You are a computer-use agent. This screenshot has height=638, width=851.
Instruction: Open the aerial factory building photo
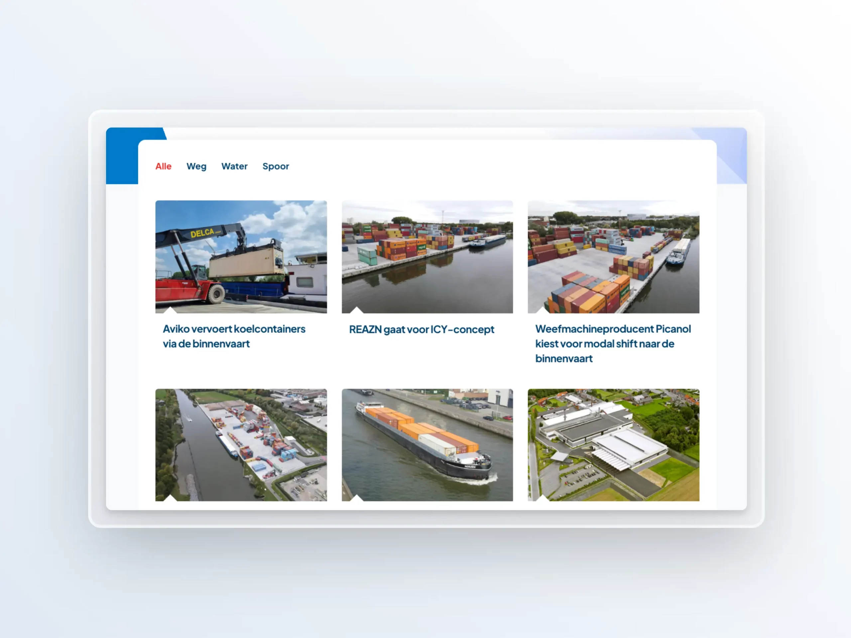[613, 445]
